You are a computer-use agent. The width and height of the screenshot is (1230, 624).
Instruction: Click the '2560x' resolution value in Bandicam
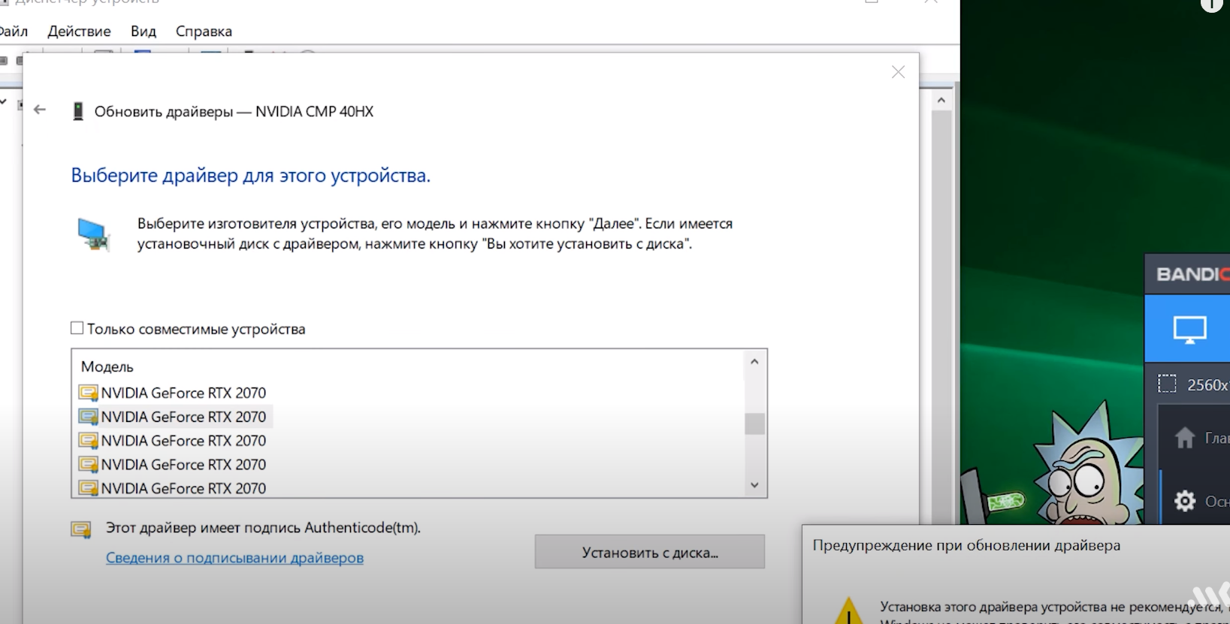tap(1207, 385)
